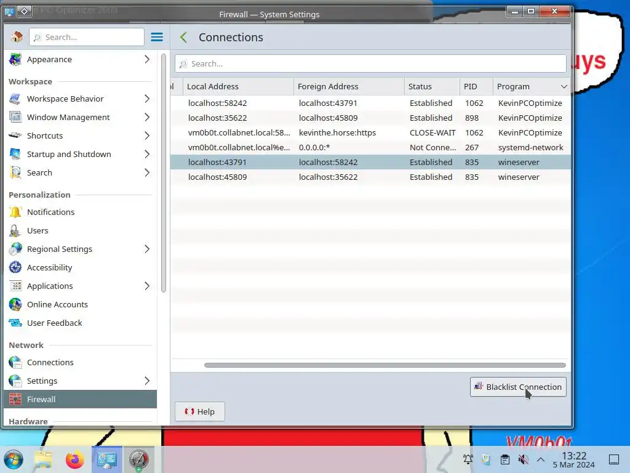Image resolution: width=630 pixels, height=473 pixels.
Task: Click the show desktop button on taskbar
Action: (614, 459)
